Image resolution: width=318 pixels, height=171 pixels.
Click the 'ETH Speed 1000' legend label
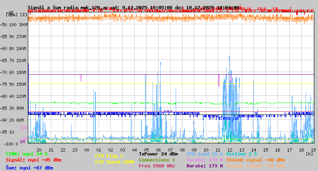click(114, 162)
